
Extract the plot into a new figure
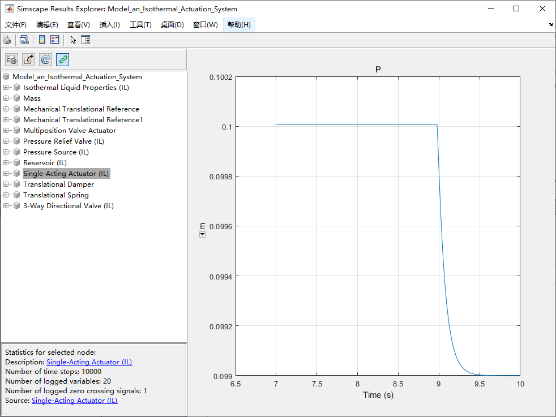click(x=29, y=59)
